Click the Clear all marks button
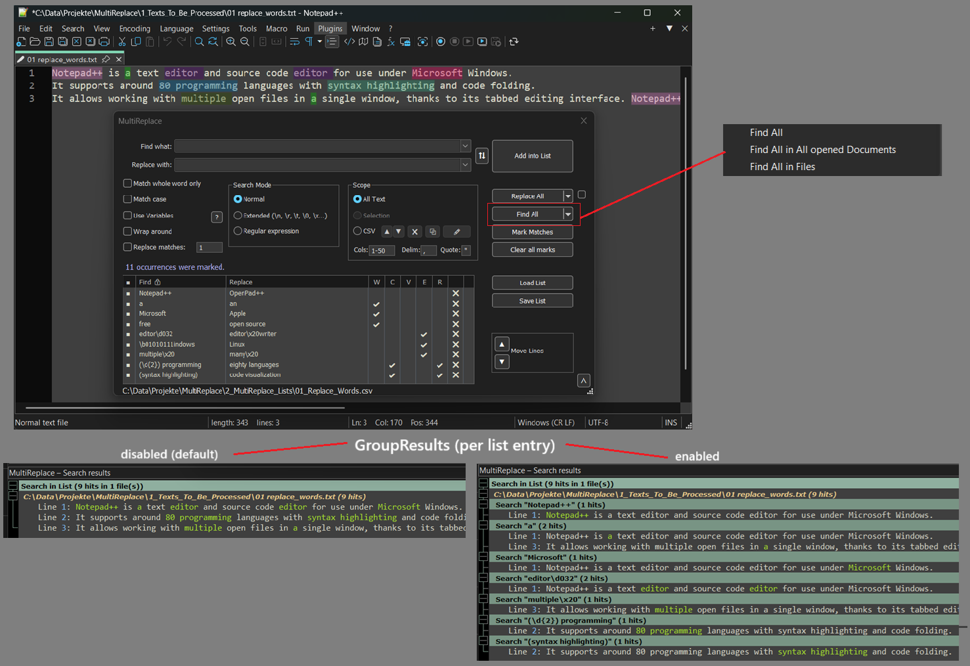Viewport: 970px width, 666px height. (533, 250)
